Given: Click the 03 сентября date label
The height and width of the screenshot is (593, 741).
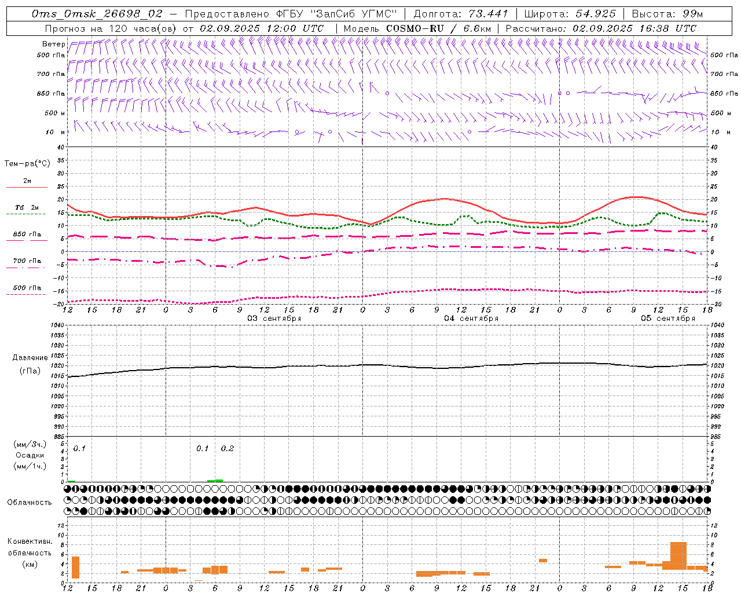Looking at the screenshot, I should coord(274,319).
